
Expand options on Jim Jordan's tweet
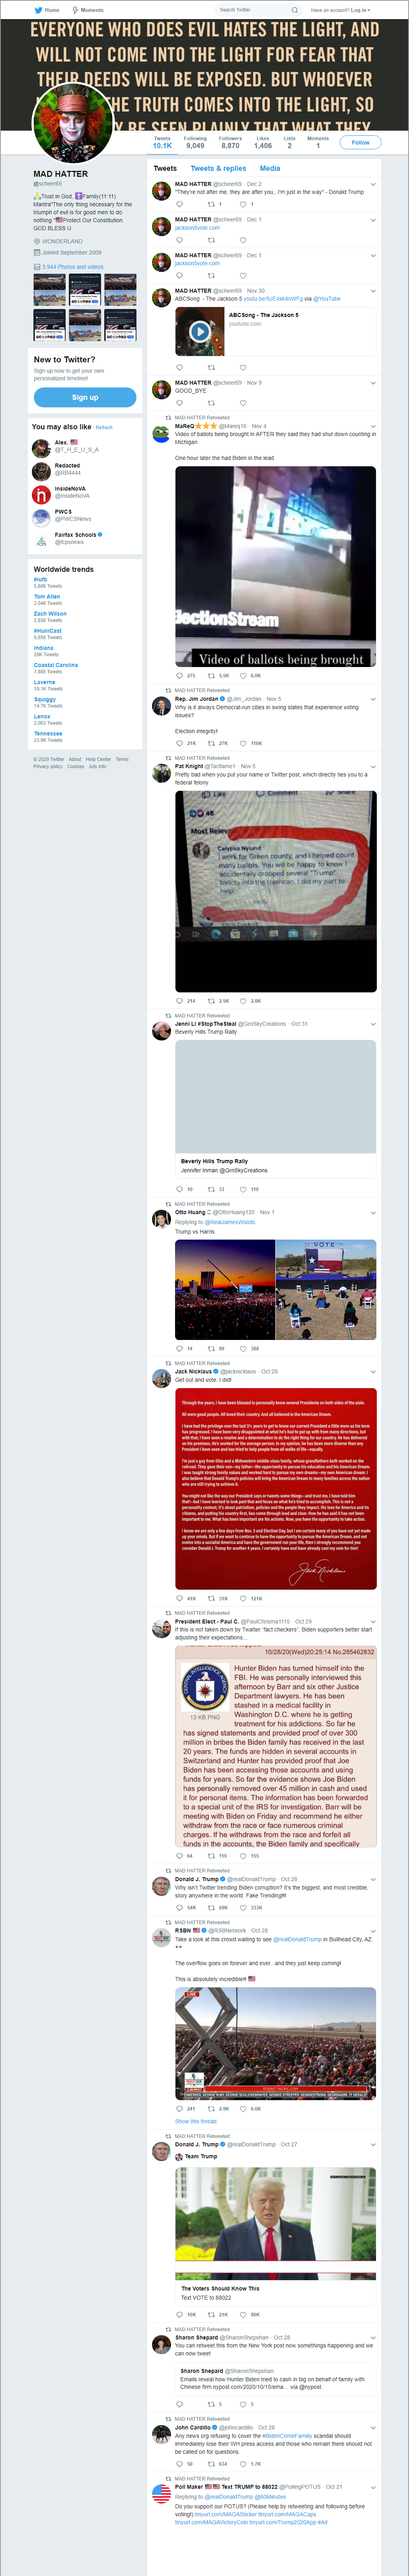pos(373,699)
